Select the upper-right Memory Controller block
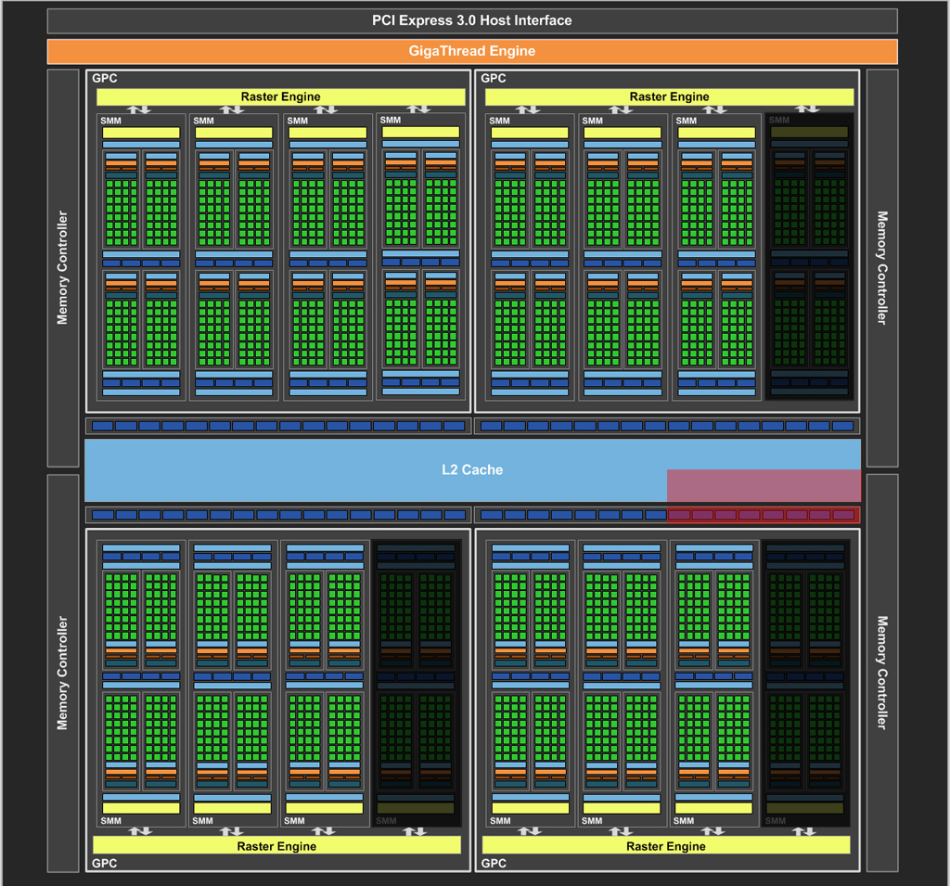The height and width of the screenshot is (886, 950). (x=881, y=268)
